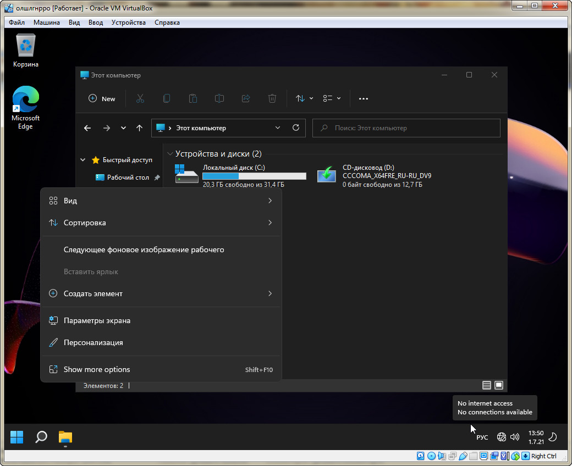The height and width of the screenshot is (466, 572).
Task: Click the Up arrow navigation icon
Action: [x=139, y=128]
